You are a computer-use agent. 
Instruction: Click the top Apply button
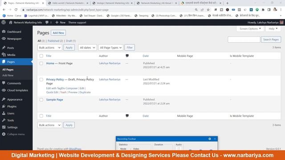click(x=69, y=48)
